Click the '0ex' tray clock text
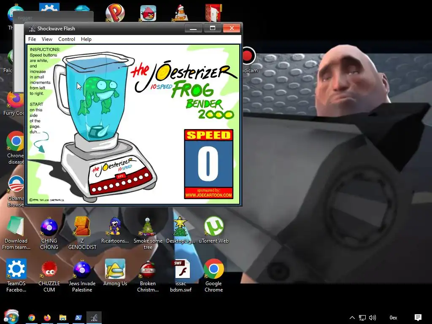Screen dimensions: 432x324 tap(393, 318)
